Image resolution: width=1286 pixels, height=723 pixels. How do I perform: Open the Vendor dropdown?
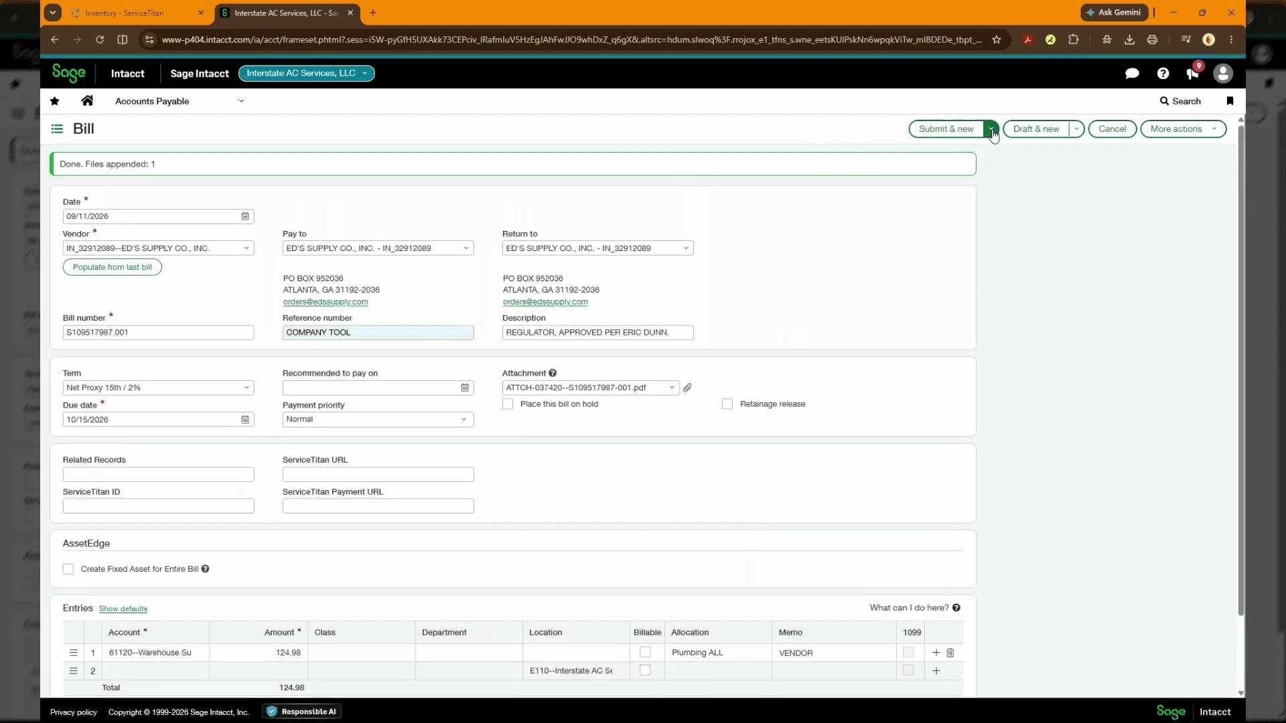coord(246,248)
